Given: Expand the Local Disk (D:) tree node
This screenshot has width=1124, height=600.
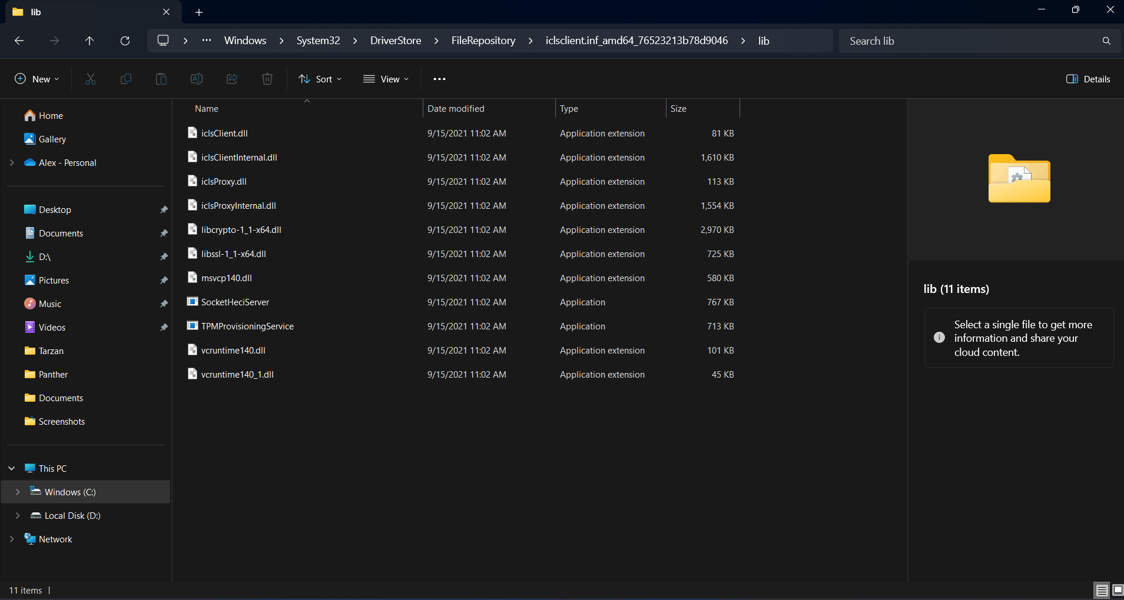Looking at the screenshot, I should pyautogui.click(x=18, y=515).
